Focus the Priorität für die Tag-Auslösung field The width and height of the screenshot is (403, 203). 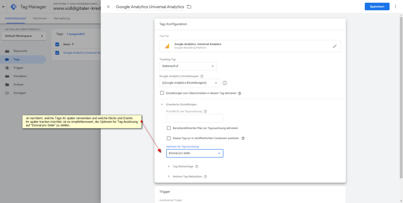(x=194, y=118)
